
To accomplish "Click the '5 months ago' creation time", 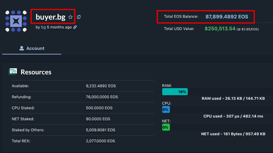I will [59, 27].
